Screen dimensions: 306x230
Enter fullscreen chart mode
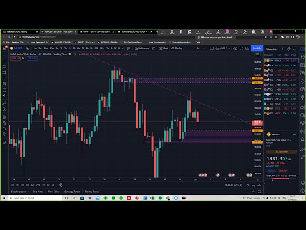click(241, 49)
